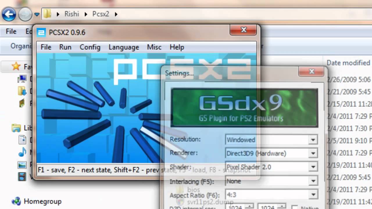Image resolution: width=372 pixels, height=209 pixels.
Task: Open the Misc menu in PCSX2
Action: 154,47
